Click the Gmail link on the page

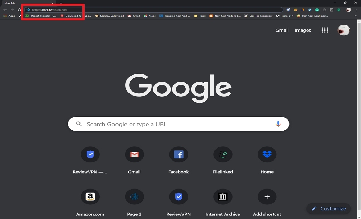[x=282, y=30]
